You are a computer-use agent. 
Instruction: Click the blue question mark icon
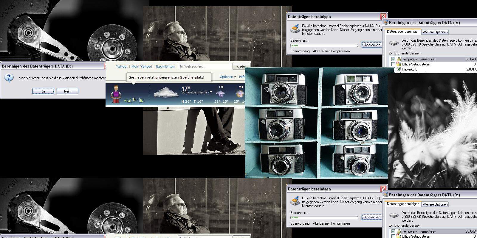point(9,78)
